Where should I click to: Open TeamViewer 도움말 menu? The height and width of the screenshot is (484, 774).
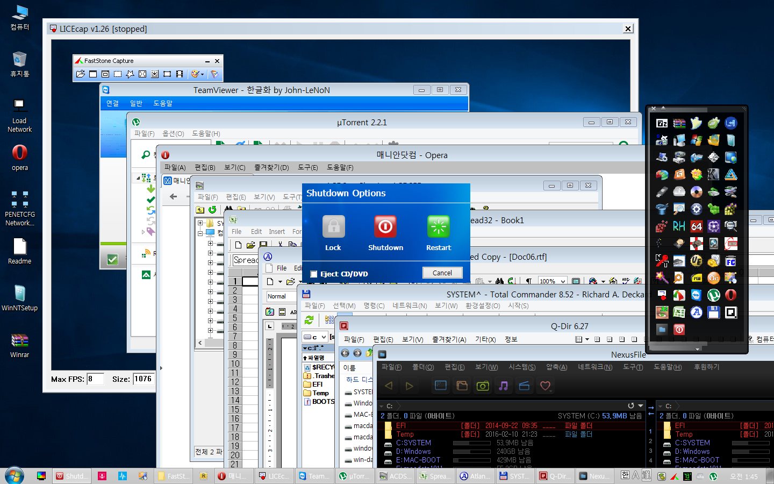pos(163,103)
